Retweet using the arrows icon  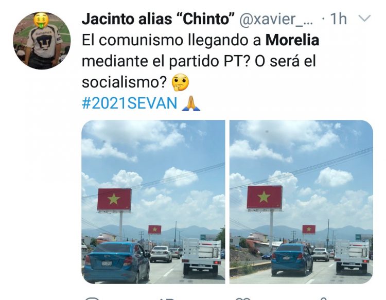(x=167, y=299)
